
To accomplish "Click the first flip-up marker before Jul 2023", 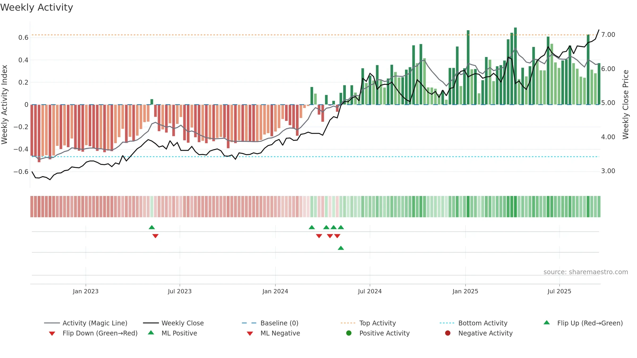I will 152,227.
